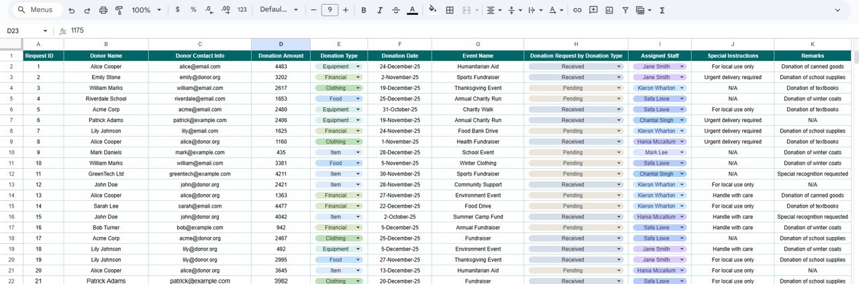Open the 100% zoom dropdown
This screenshot has height=284, width=859.
coord(146,10)
